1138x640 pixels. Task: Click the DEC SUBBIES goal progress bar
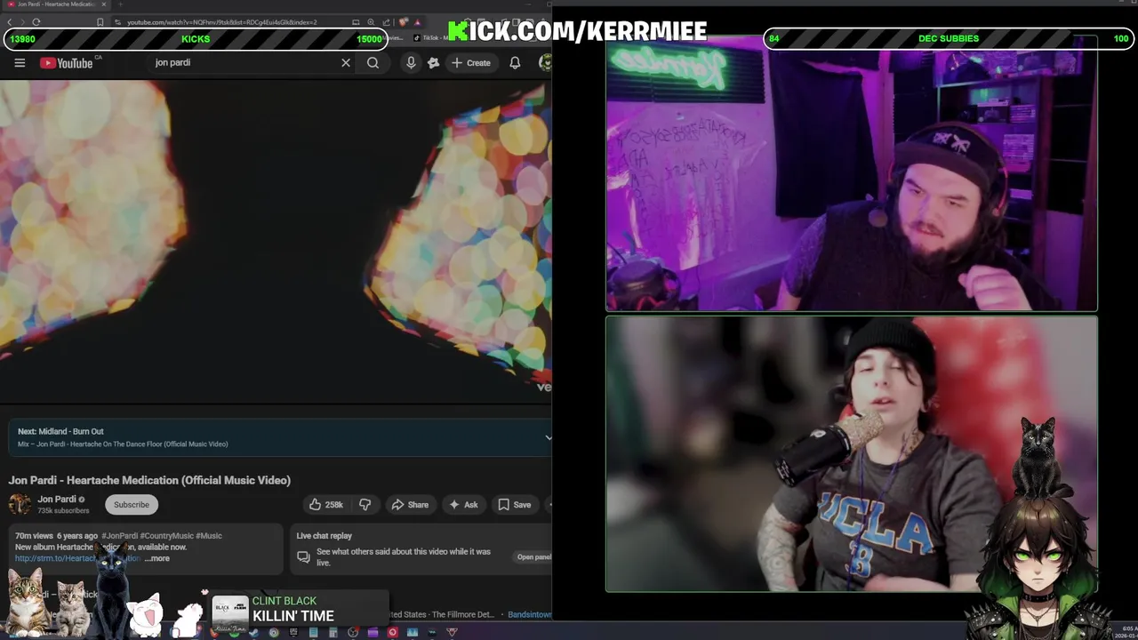pos(948,38)
